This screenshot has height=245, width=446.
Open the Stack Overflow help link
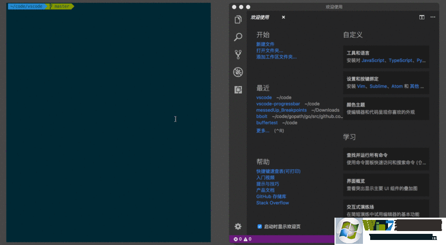click(x=273, y=203)
